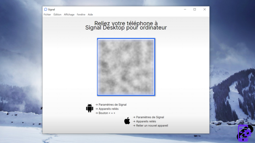Click the blurred QR code image
This screenshot has height=143, width=255.
tap(126, 67)
